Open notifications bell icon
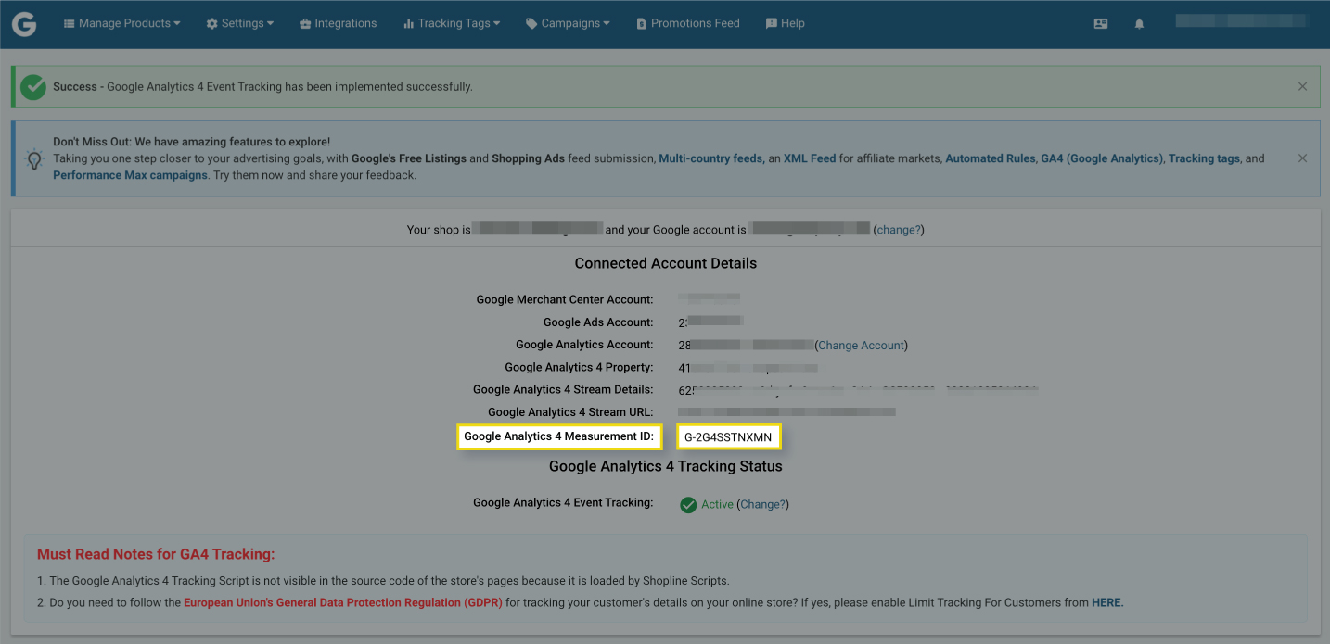The height and width of the screenshot is (644, 1330). (1140, 24)
